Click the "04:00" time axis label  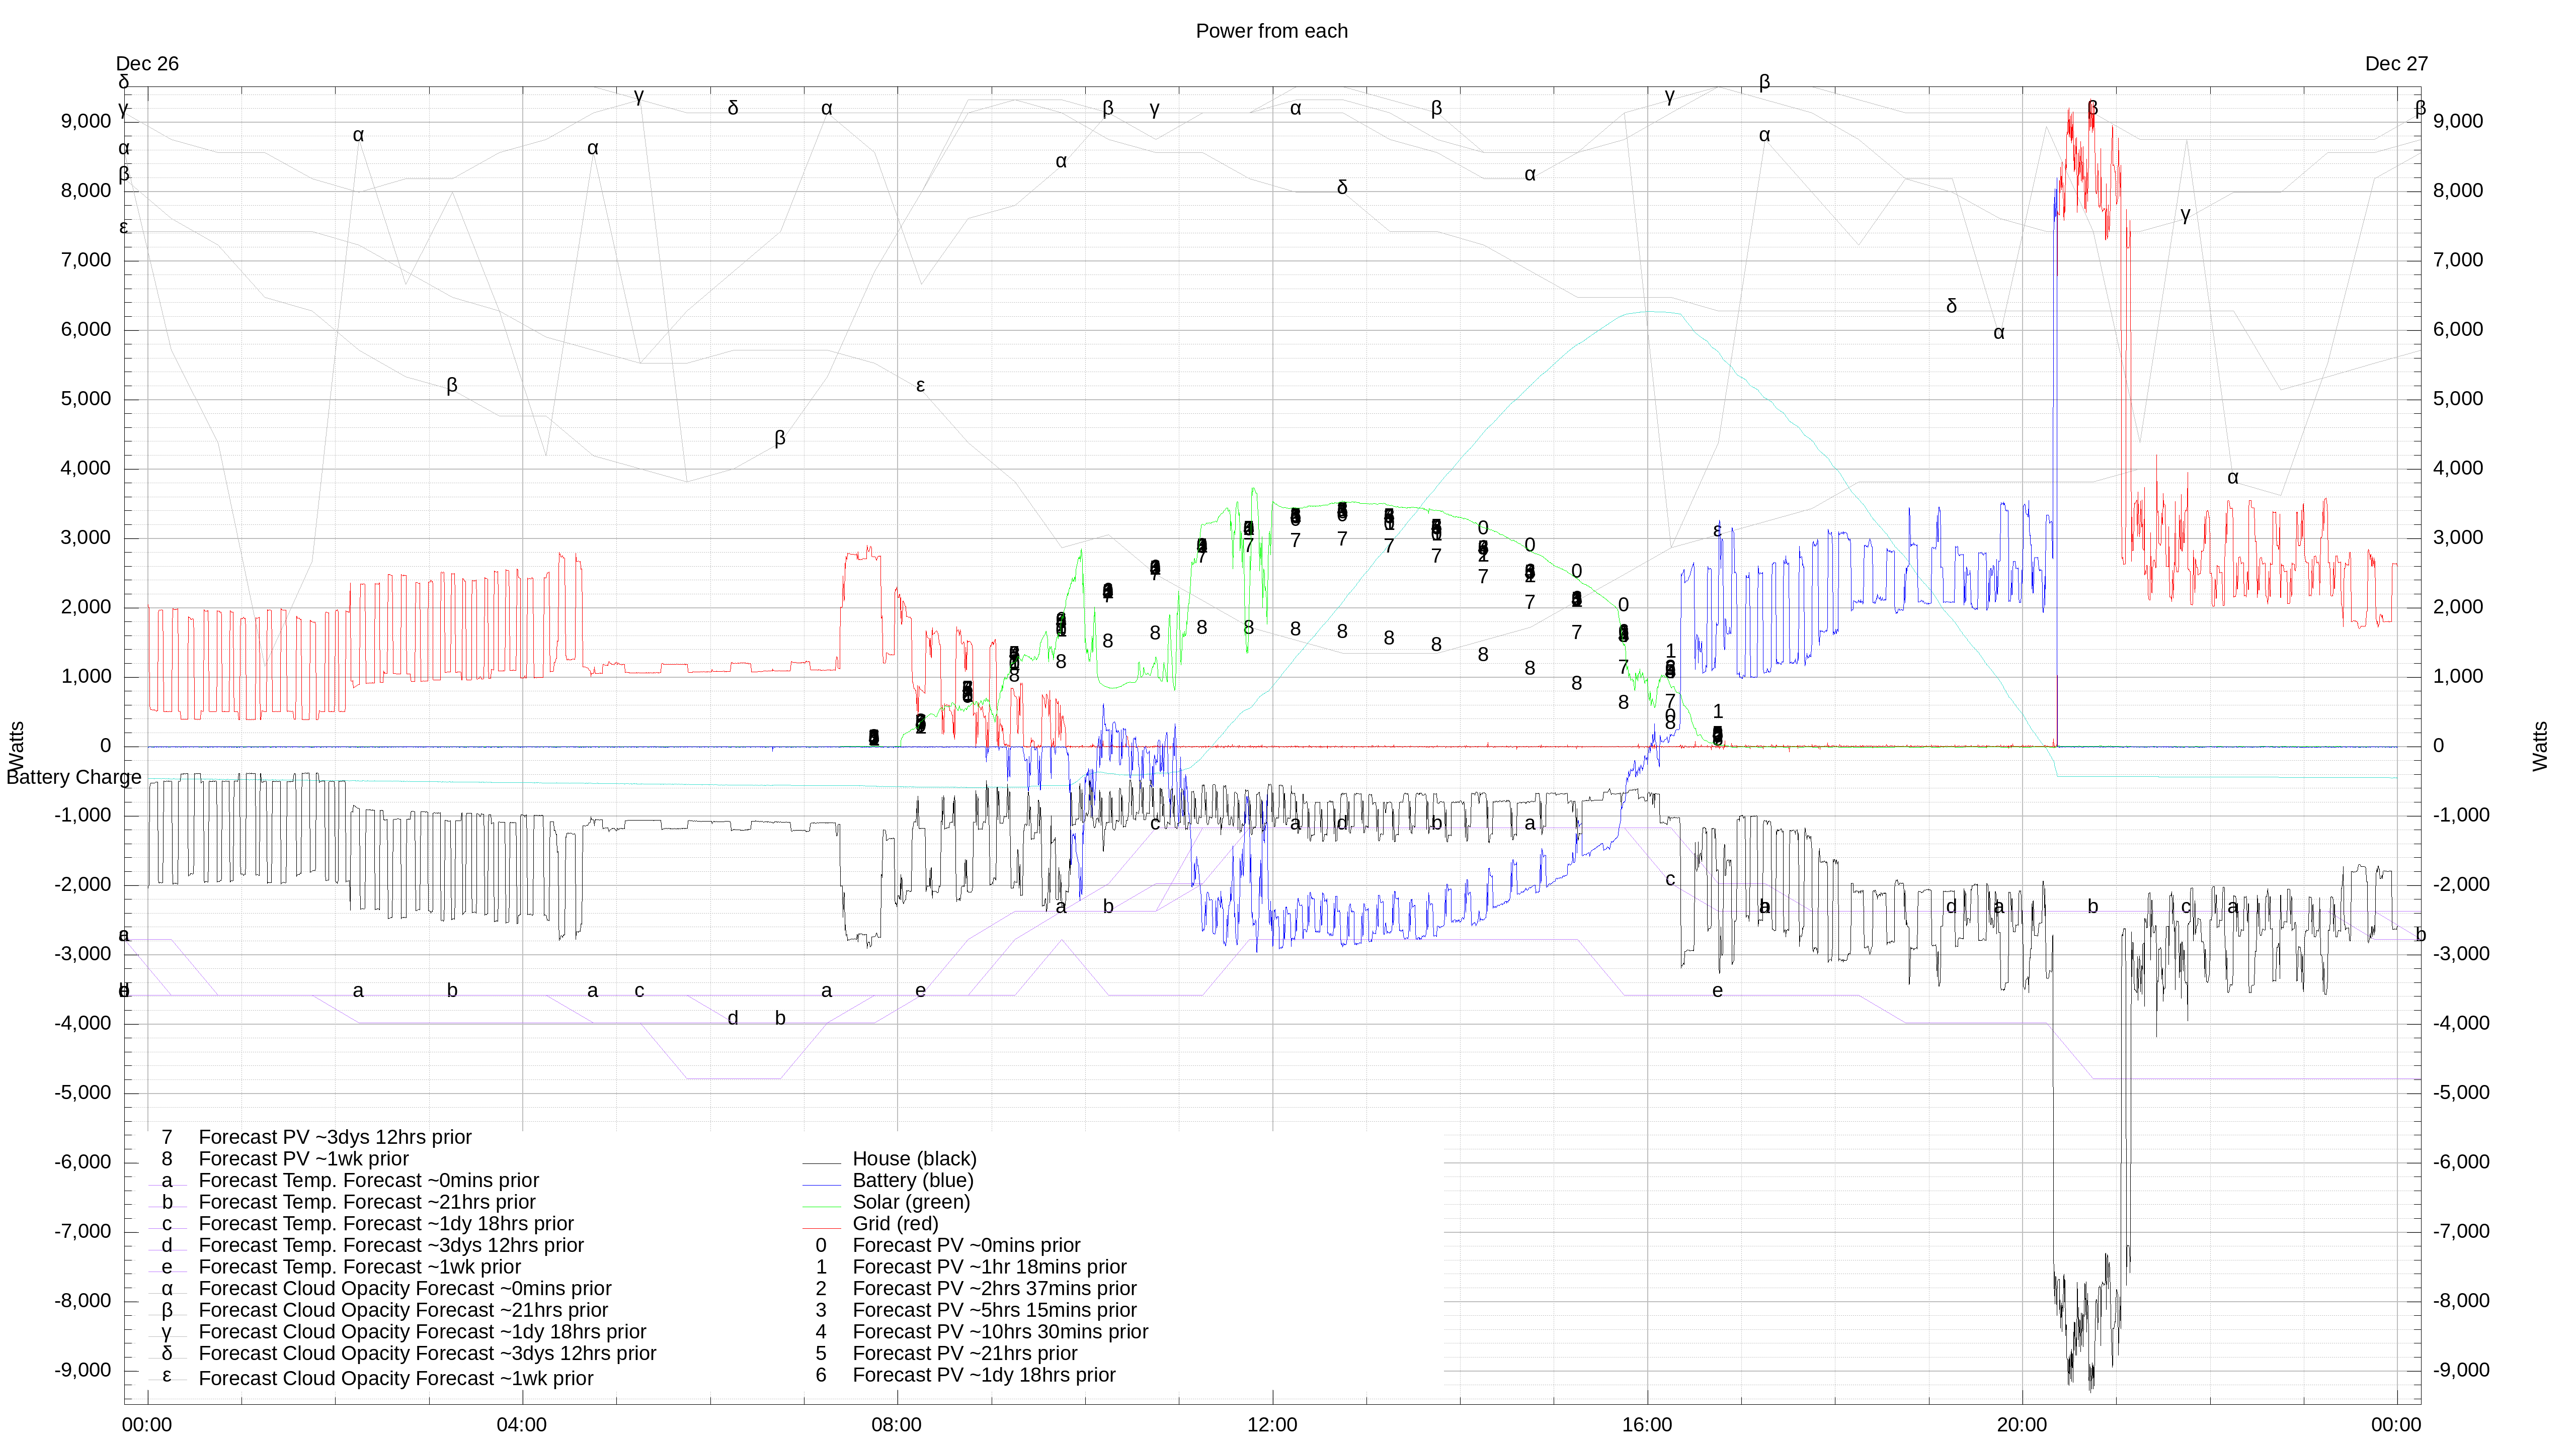[522, 1426]
